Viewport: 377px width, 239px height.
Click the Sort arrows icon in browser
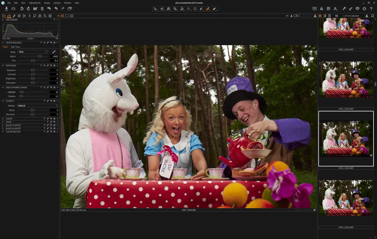tap(337, 16)
